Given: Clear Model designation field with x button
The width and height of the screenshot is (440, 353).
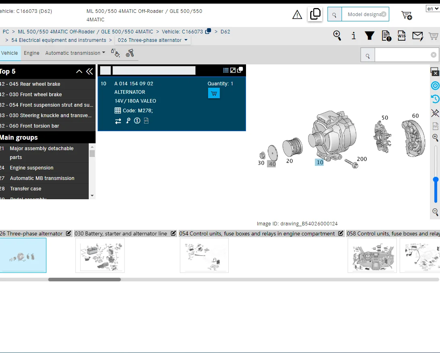Looking at the screenshot, I should pyautogui.click(x=384, y=14).
